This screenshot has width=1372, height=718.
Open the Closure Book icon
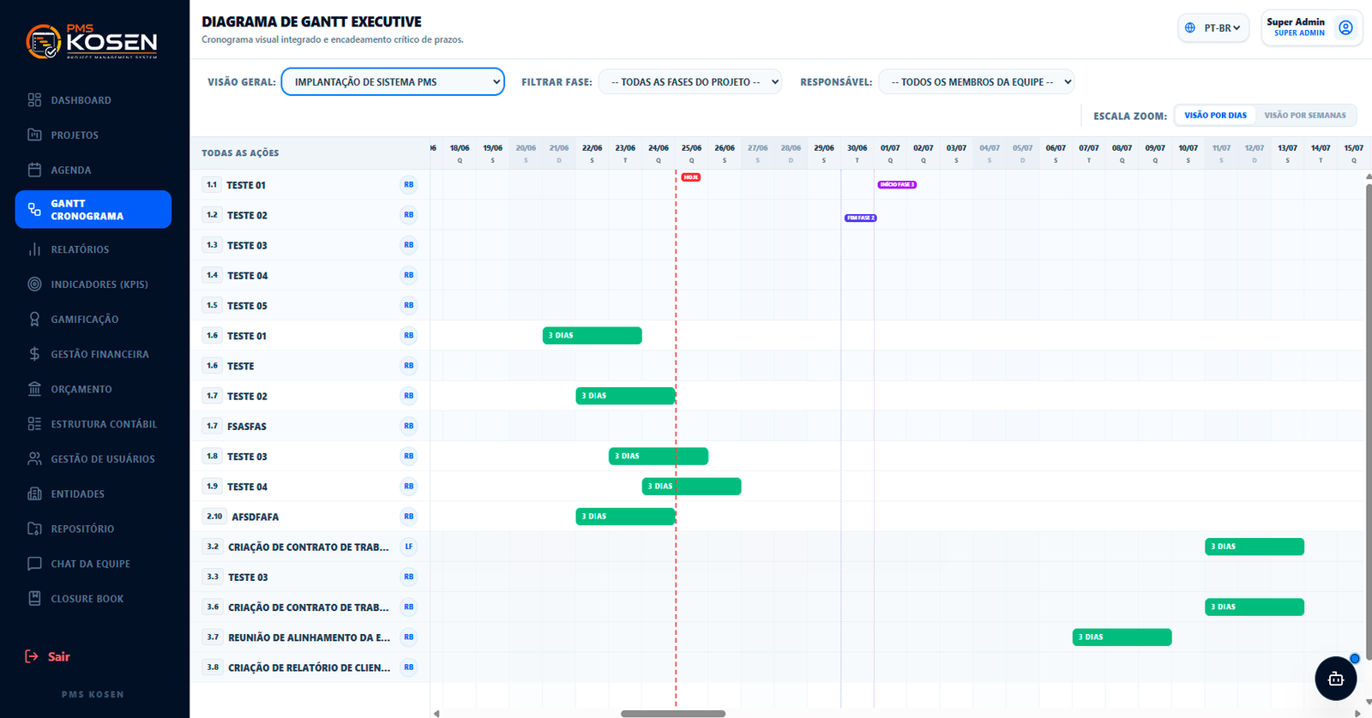[x=34, y=598]
